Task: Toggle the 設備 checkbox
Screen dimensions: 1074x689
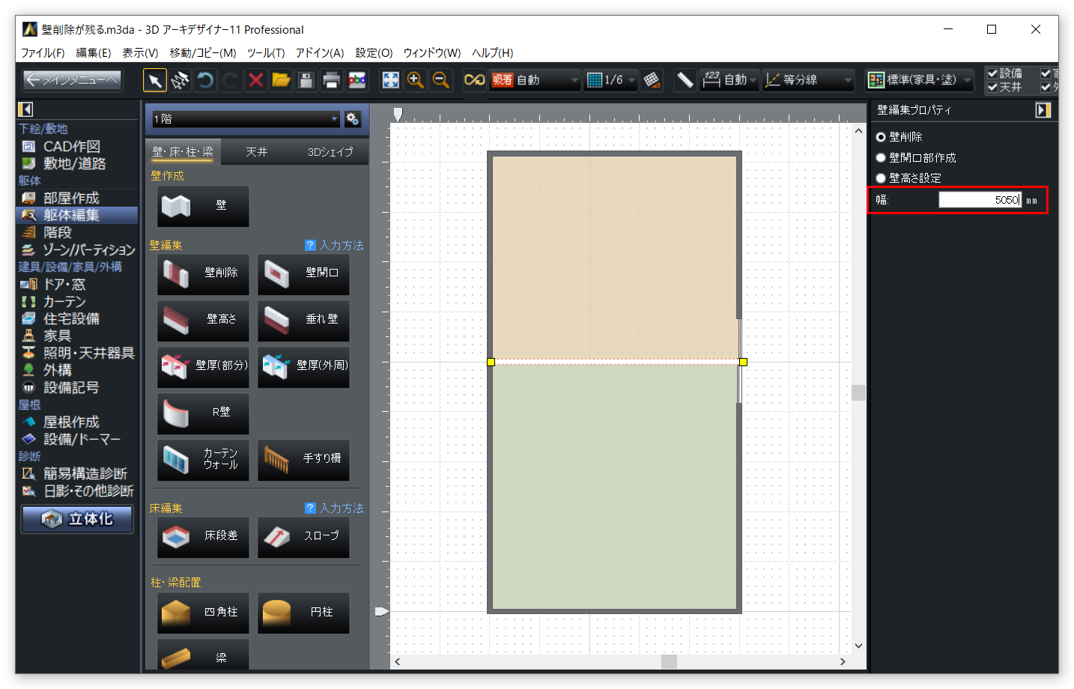Action: click(x=992, y=73)
